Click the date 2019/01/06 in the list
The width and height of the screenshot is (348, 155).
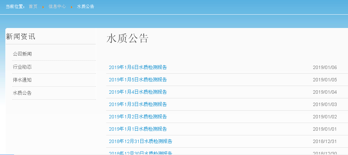pyautogui.click(x=325, y=67)
